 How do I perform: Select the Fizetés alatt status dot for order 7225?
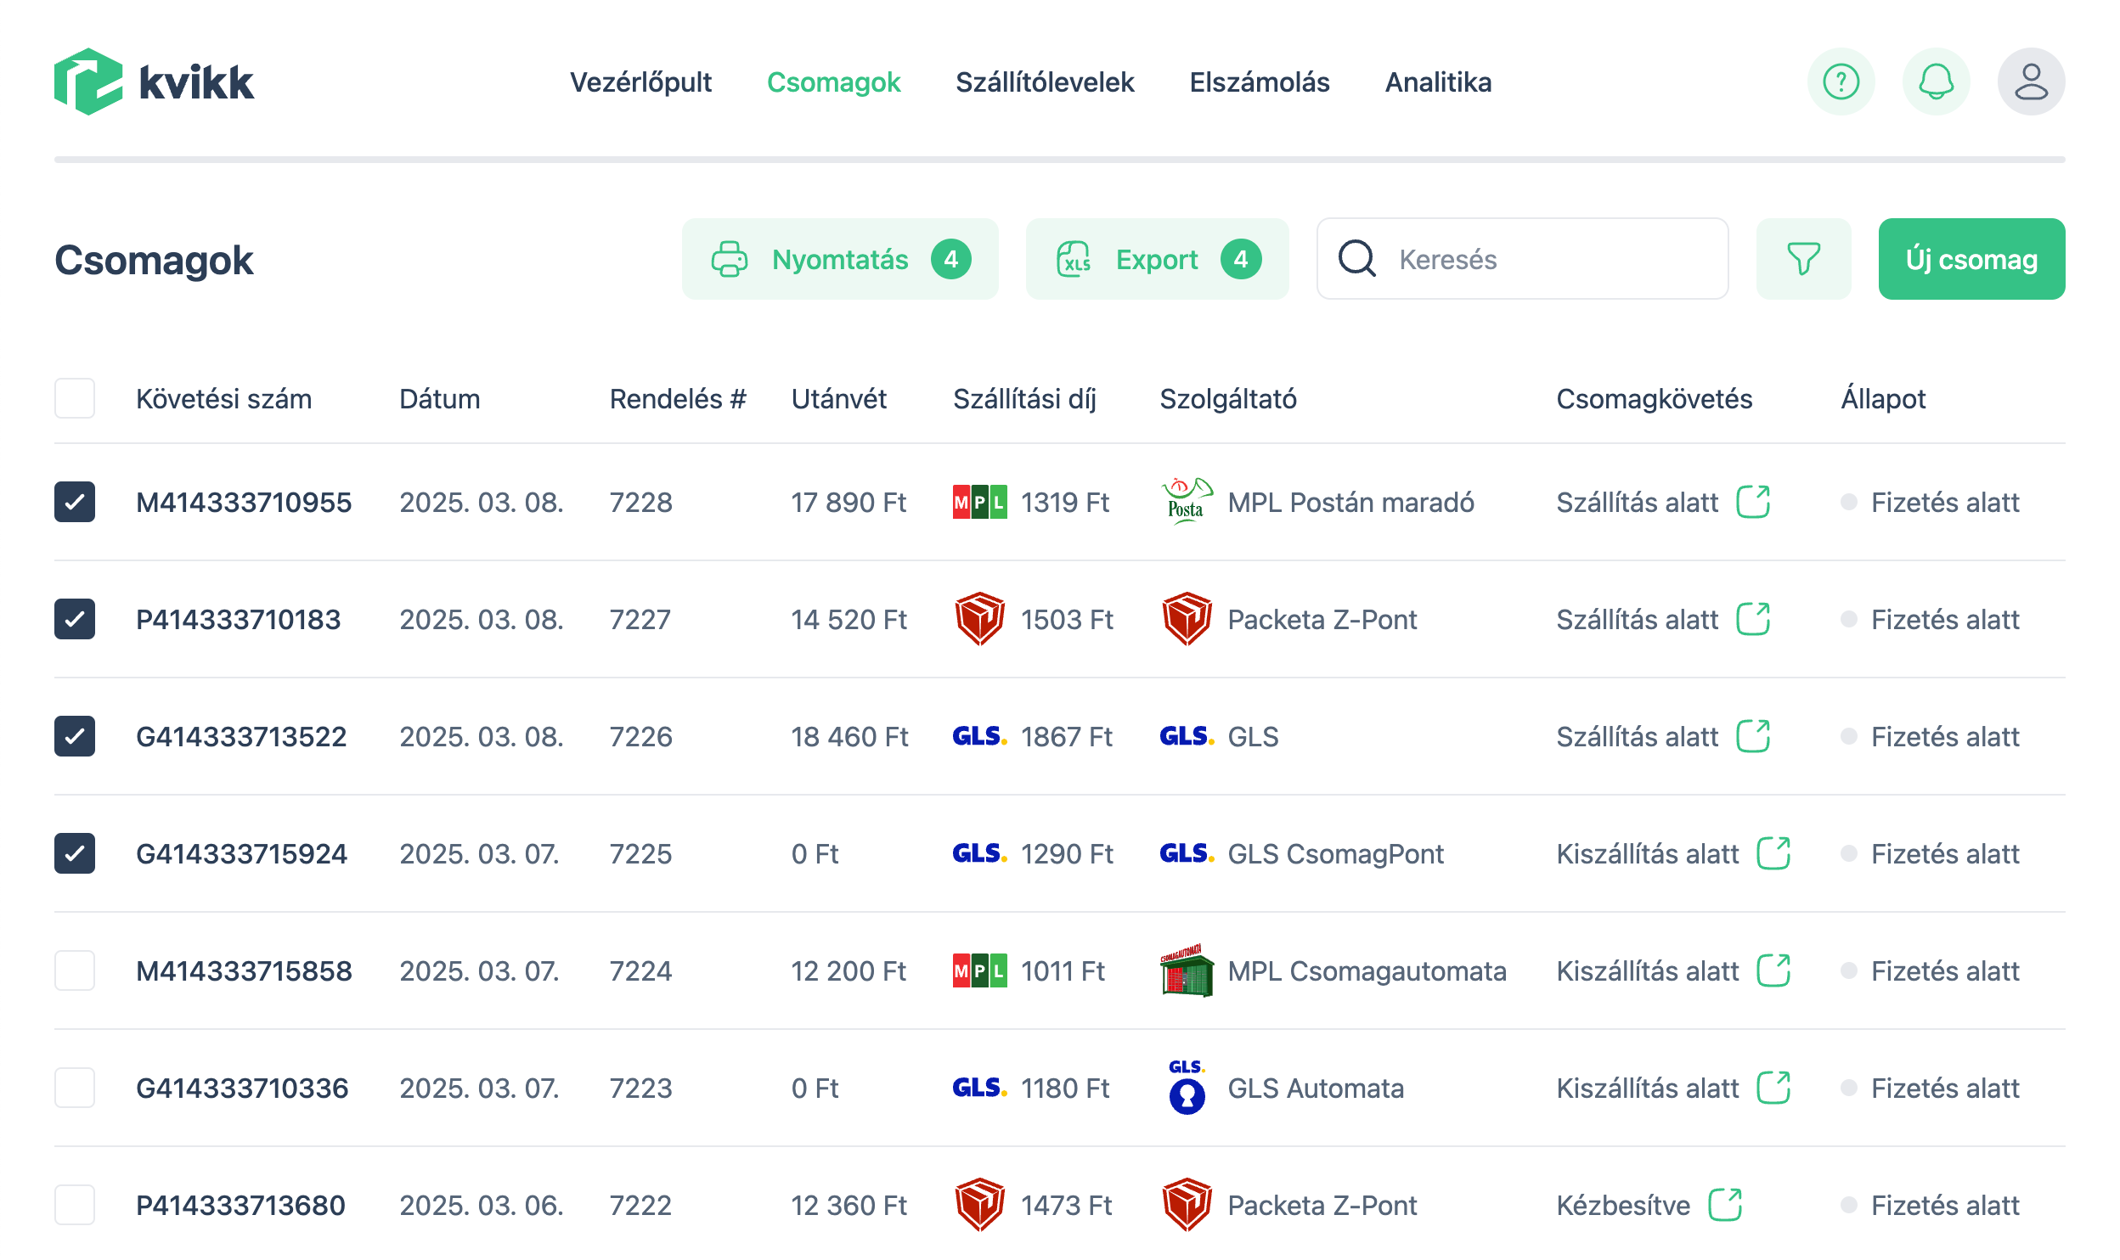click(x=1848, y=853)
